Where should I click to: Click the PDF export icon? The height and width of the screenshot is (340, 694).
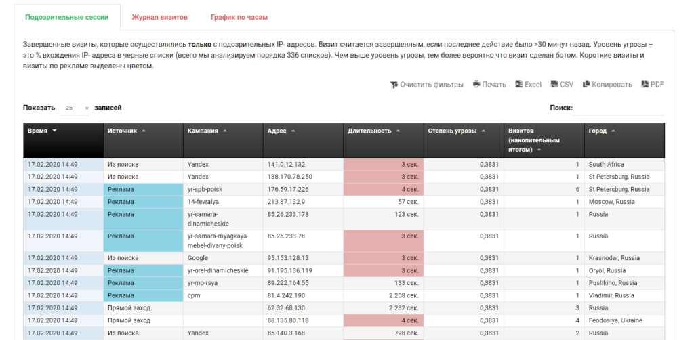645,85
